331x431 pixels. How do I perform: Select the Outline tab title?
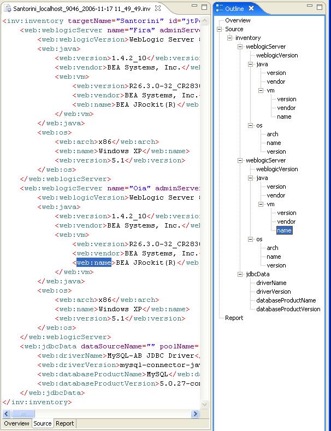[234, 9]
